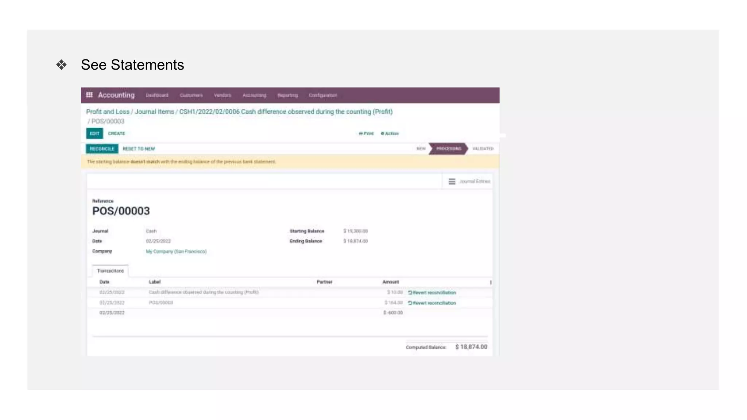This screenshot has height=420, width=747.
Task: Go to Profit and Loss breadcrumb
Action: tap(108, 112)
